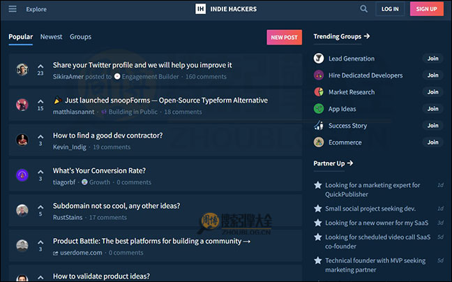Upvote How to find a good dev contractor
452x282 pixels.
tap(40, 137)
